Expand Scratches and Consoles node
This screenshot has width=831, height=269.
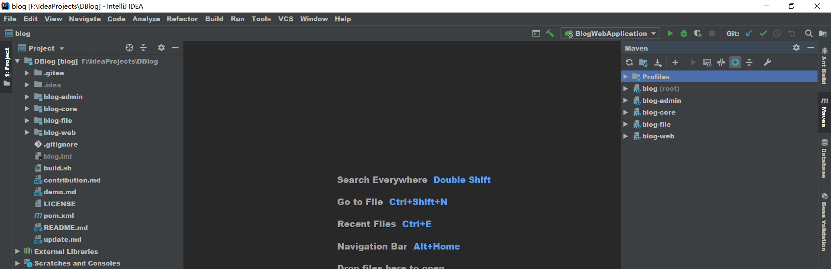17,263
